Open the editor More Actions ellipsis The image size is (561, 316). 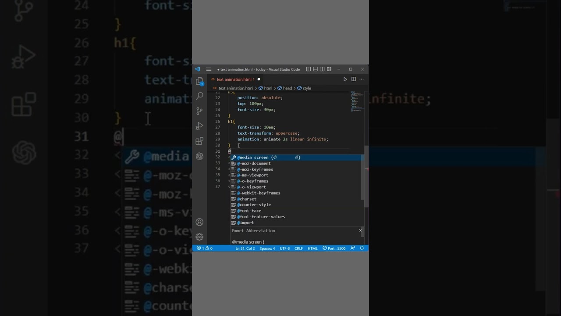(x=362, y=79)
